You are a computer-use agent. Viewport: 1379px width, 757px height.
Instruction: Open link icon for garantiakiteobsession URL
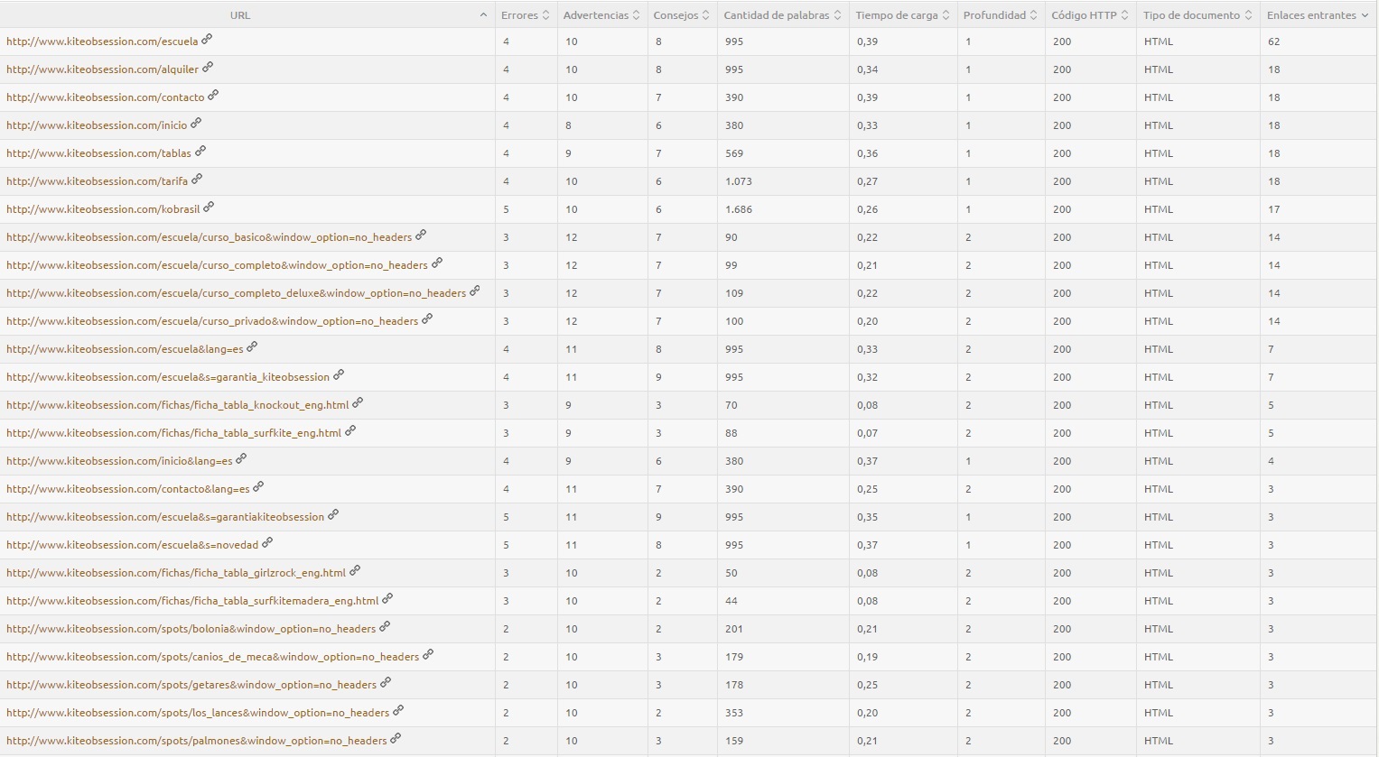(333, 514)
